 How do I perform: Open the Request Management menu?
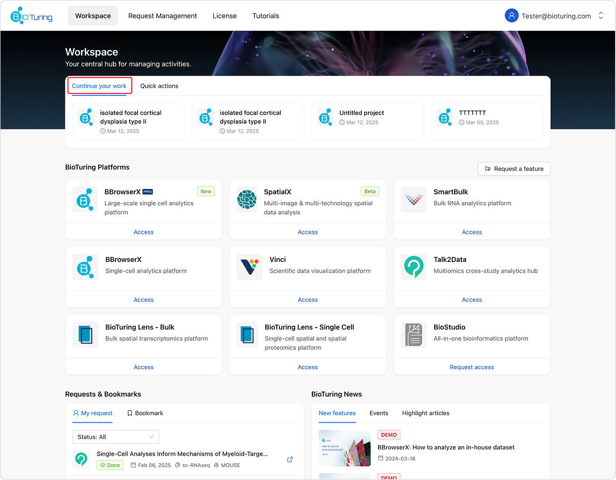coord(162,16)
